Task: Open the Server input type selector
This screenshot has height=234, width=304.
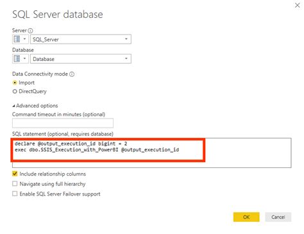Action: (21, 39)
